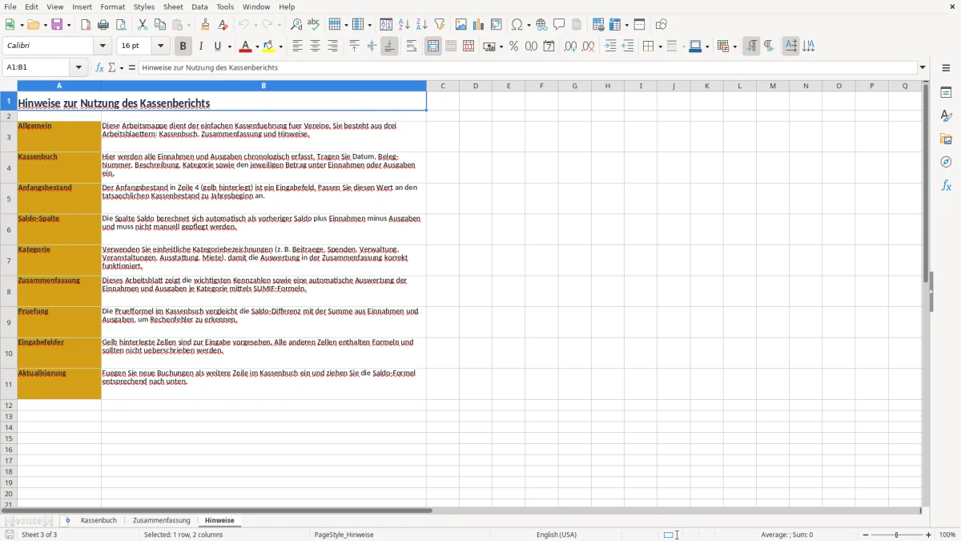Click the Increase Indent icon
Viewport: 961px width, 541px height.
[610, 46]
